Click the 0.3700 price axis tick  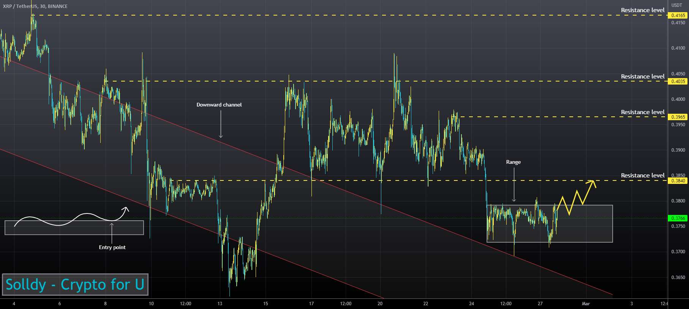coord(678,252)
